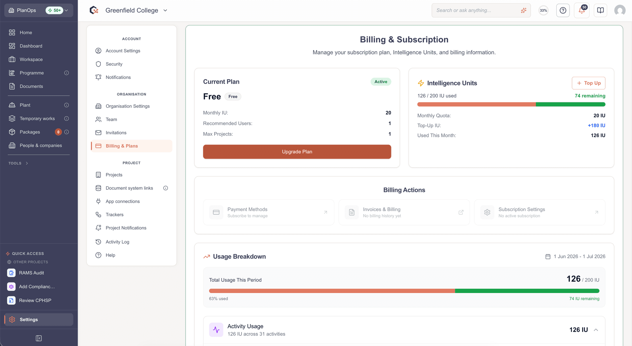Click the Total Usage This Period progress bar

pos(404,291)
